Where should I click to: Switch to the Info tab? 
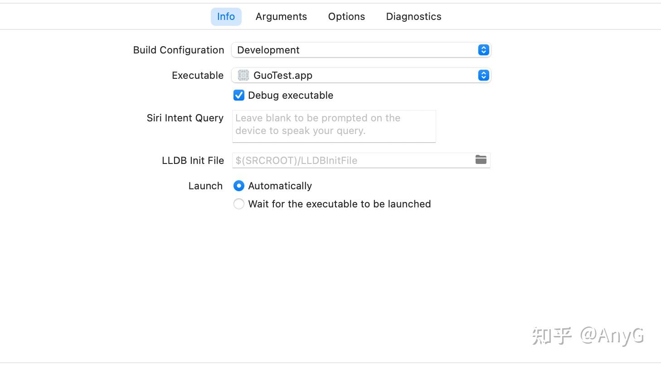click(226, 17)
